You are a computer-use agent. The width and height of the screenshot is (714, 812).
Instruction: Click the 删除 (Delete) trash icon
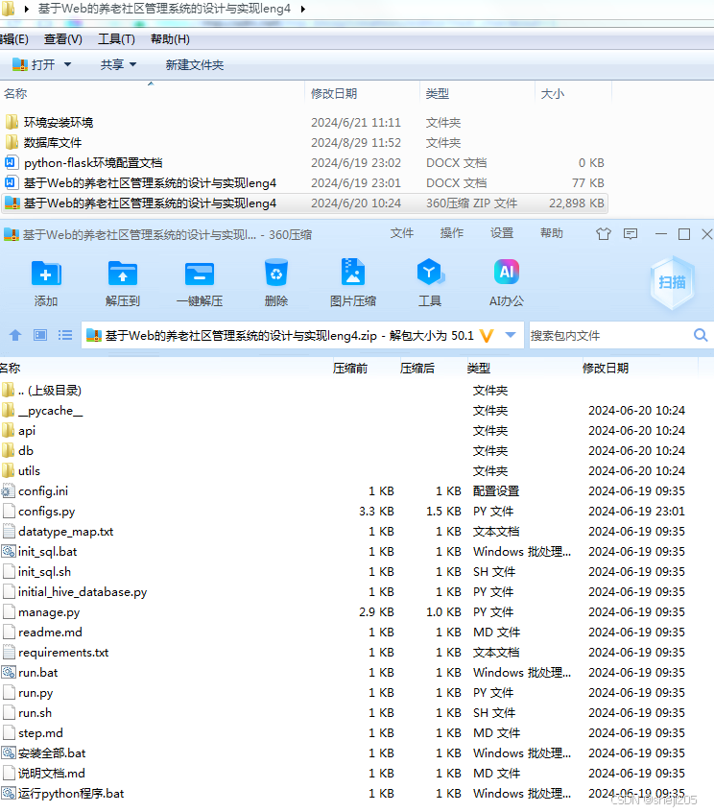276,273
